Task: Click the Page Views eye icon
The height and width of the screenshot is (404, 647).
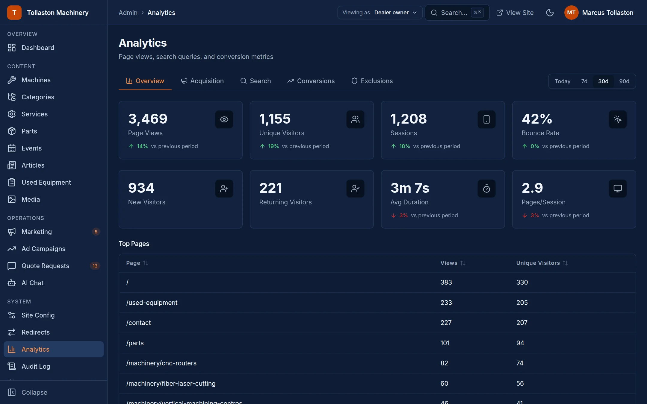Action: [224, 119]
